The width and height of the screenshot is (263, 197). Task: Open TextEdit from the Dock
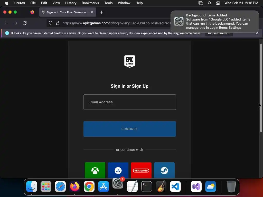coord(132,186)
